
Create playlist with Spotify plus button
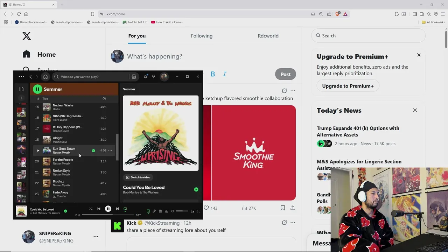click(x=21, y=98)
